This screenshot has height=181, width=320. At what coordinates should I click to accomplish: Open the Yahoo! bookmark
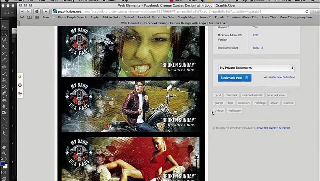[x=129, y=17]
